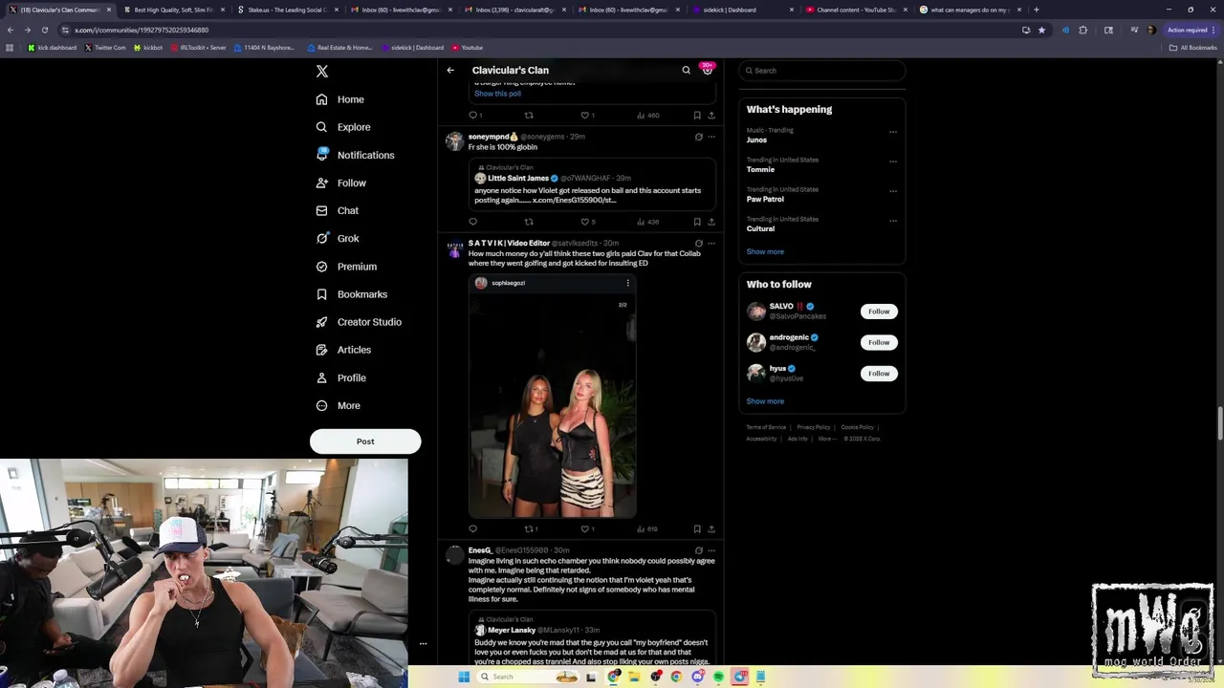The height and width of the screenshot is (688, 1224).
Task: Switch to Best High Quality tab
Action: click(173, 10)
